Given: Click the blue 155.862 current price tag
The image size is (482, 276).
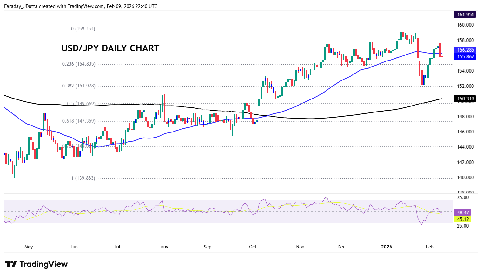Looking at the screenshot, I should pos(465,57).
